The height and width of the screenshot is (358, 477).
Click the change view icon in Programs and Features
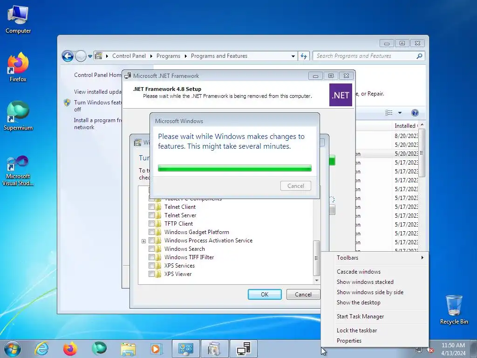pos(389,113)
